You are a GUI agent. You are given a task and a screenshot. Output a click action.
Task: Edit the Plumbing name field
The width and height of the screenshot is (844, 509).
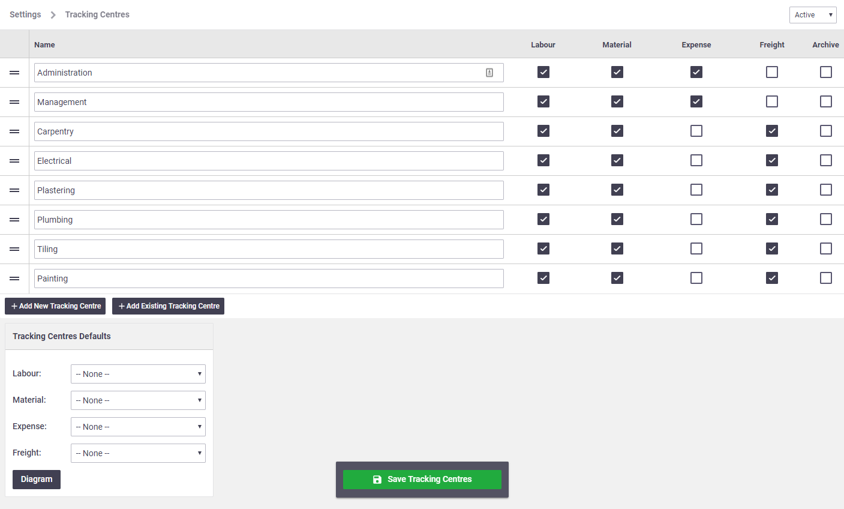(269, 220)
